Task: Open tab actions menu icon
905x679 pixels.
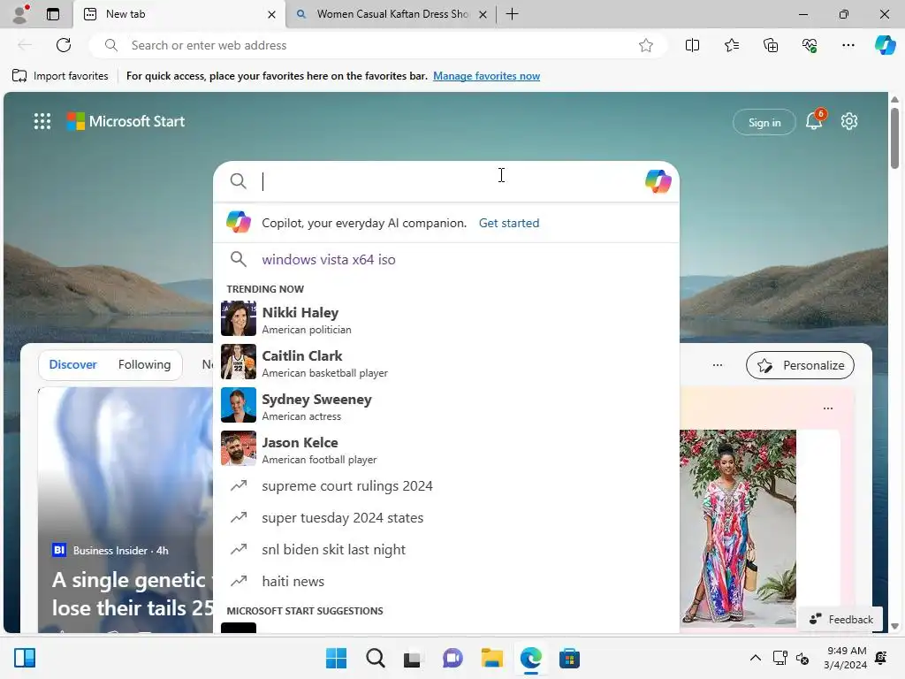Action: (x=52, y=14)
